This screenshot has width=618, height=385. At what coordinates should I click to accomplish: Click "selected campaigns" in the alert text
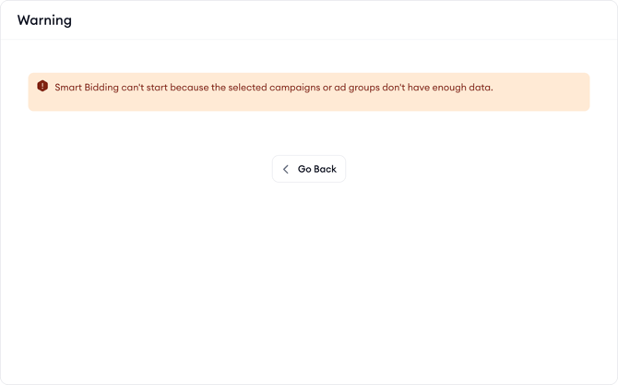[273, 88]
